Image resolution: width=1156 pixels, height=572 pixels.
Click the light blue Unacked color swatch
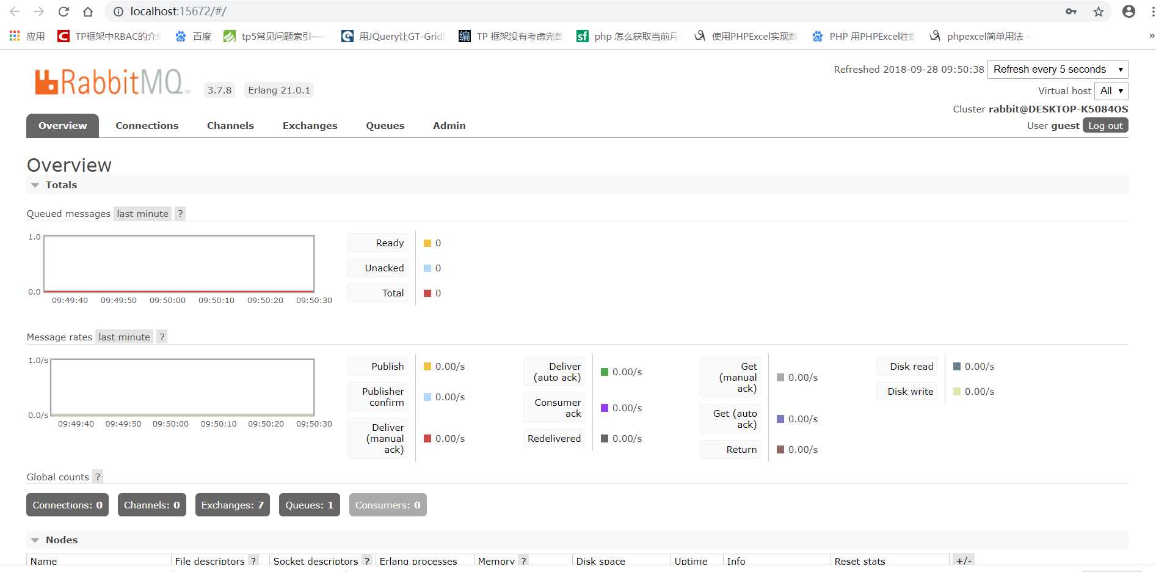tap(427, 268)
